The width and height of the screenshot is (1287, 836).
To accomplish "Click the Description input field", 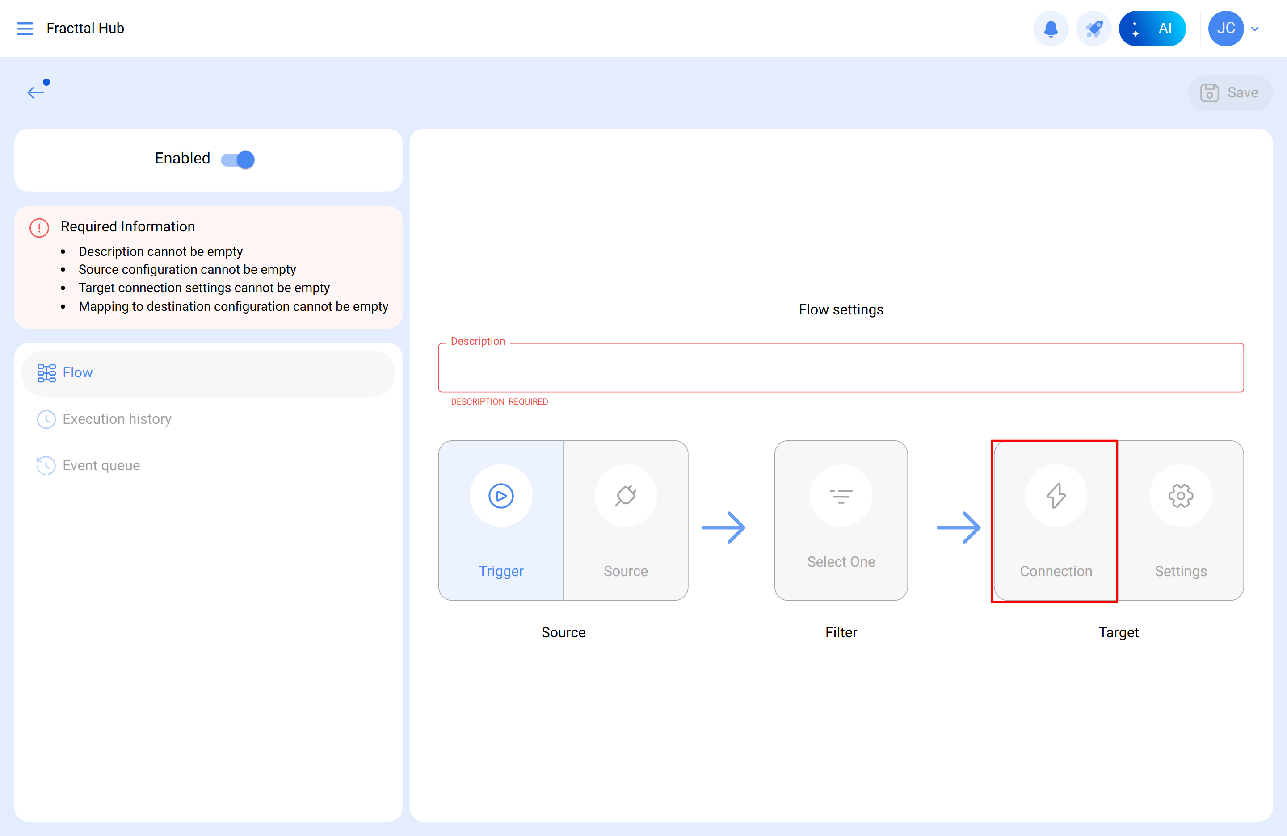I will [840, 368].
